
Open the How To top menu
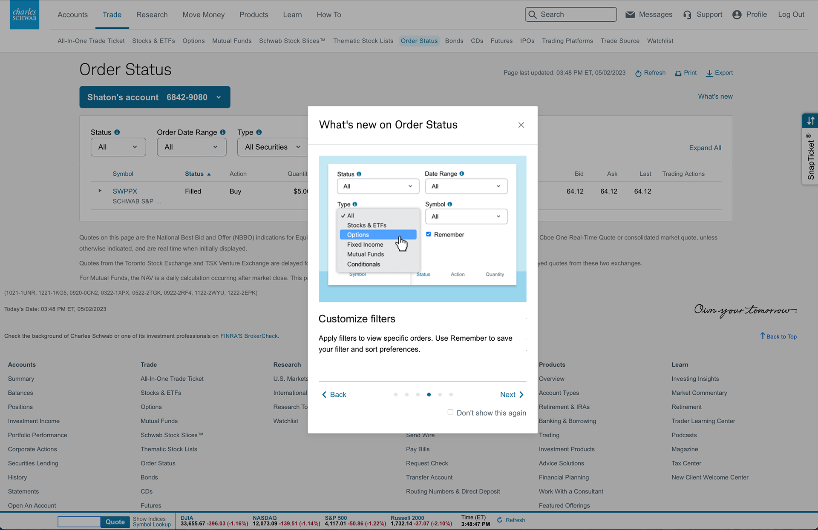coord(328,15)
